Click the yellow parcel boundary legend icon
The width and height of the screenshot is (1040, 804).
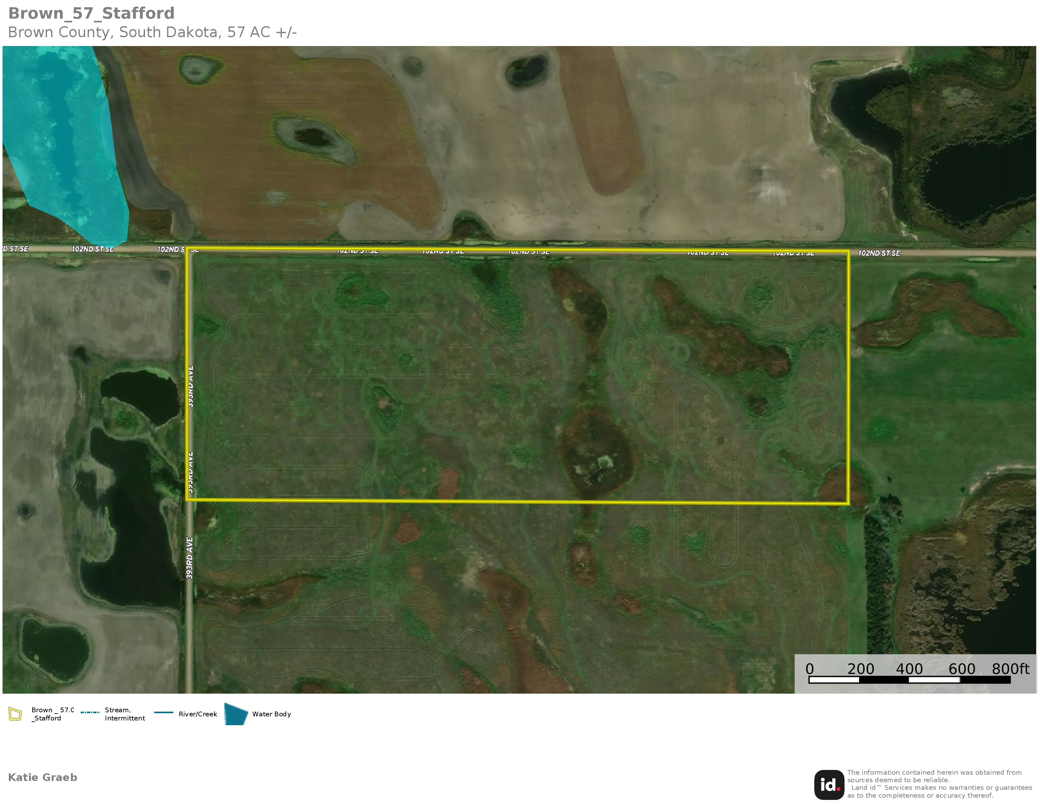[x=15, y=714]
